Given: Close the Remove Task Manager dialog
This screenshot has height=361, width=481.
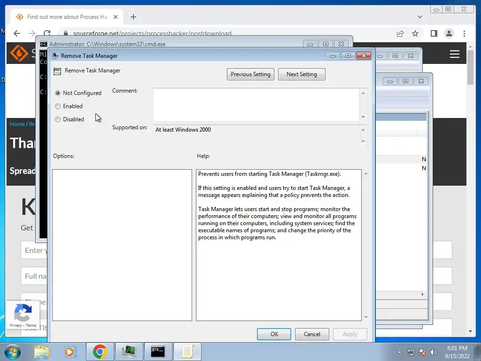Looking at the screenshot, I should pyautogui.click(x=364, y=55).
